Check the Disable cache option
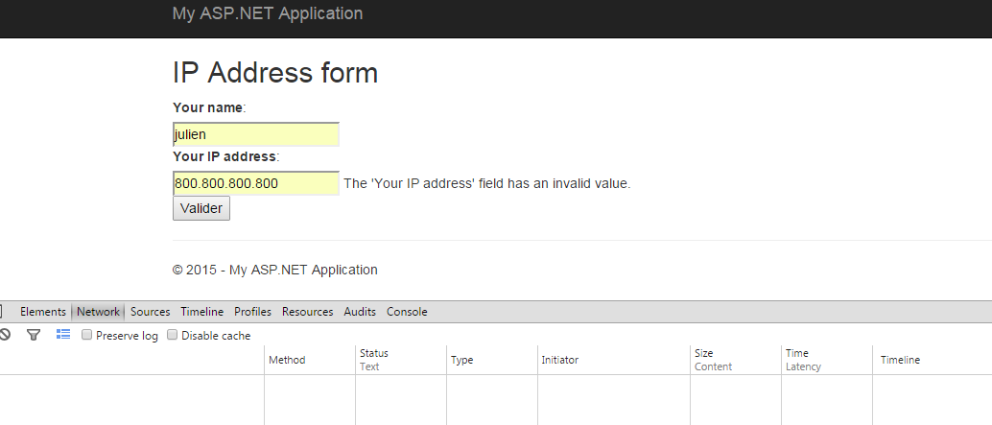This screenshot has height=425, width=992. pos(173,336)
